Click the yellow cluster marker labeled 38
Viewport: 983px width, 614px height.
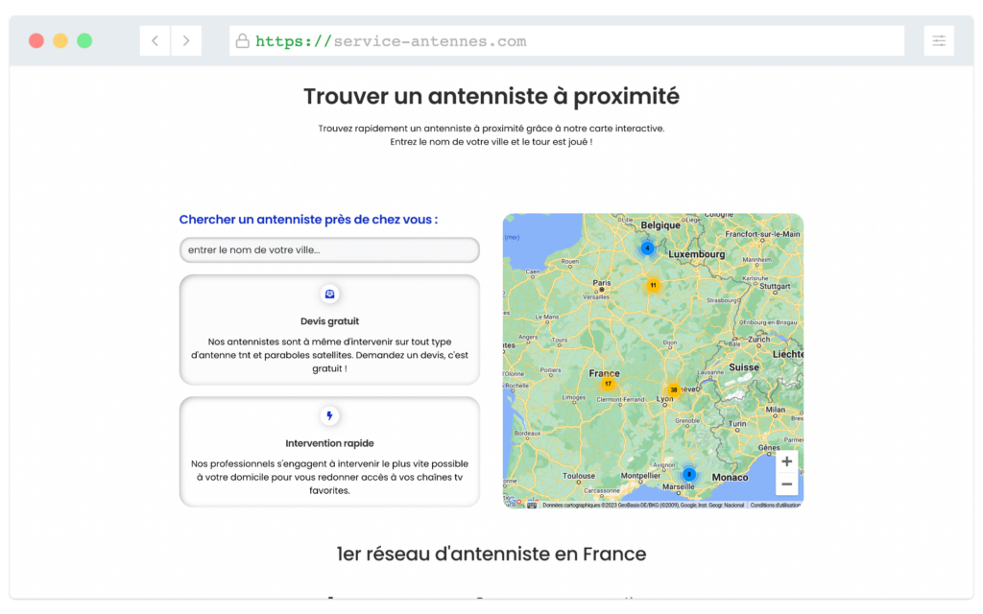[673, 390]
